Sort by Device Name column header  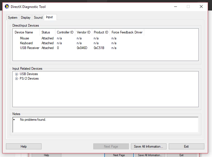[26, 32]
